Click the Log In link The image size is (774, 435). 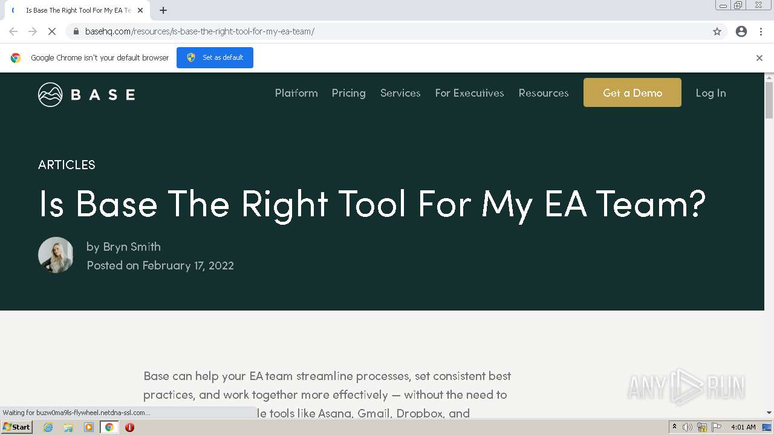click(711, 93)
